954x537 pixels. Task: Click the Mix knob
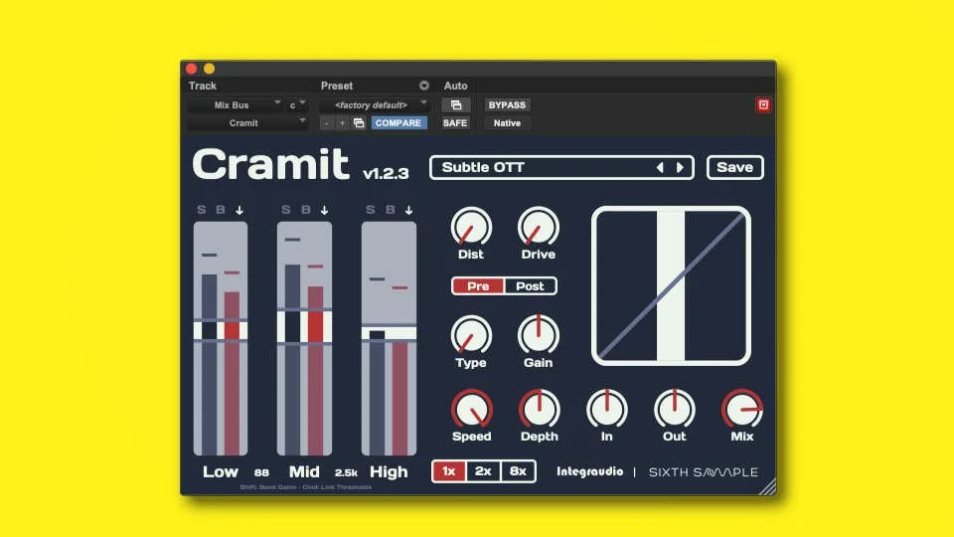[741, 409]
